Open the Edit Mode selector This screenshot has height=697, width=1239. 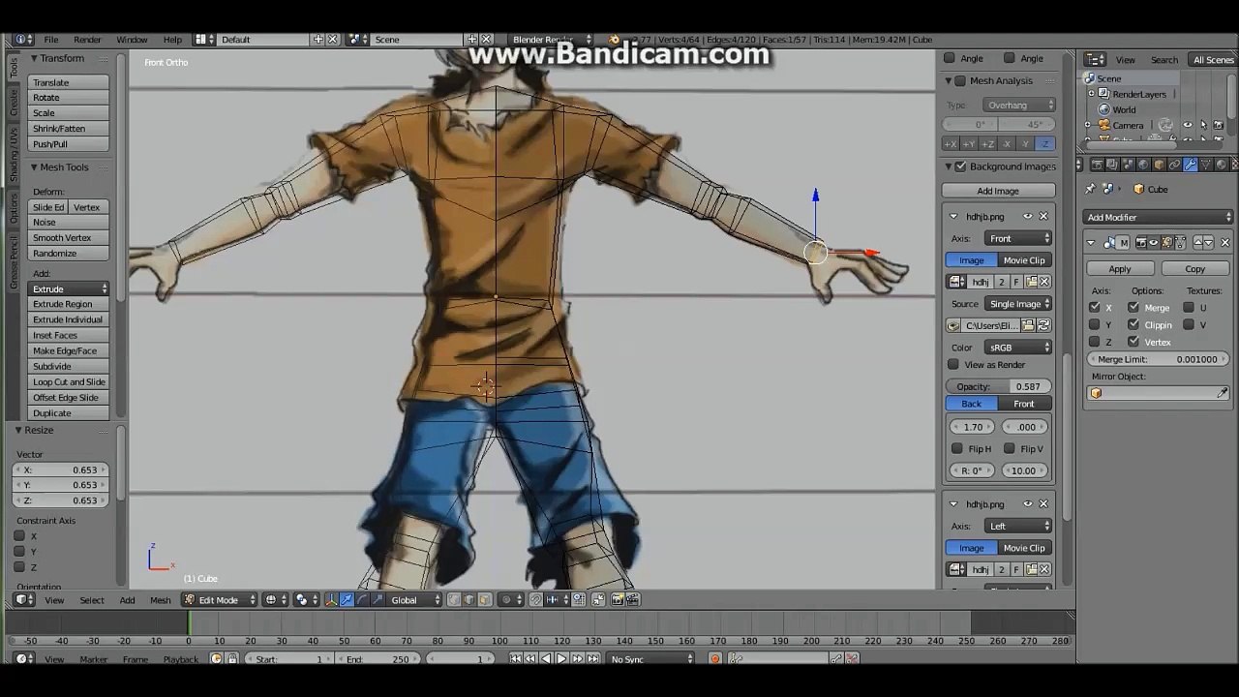[x=220, y=600]
